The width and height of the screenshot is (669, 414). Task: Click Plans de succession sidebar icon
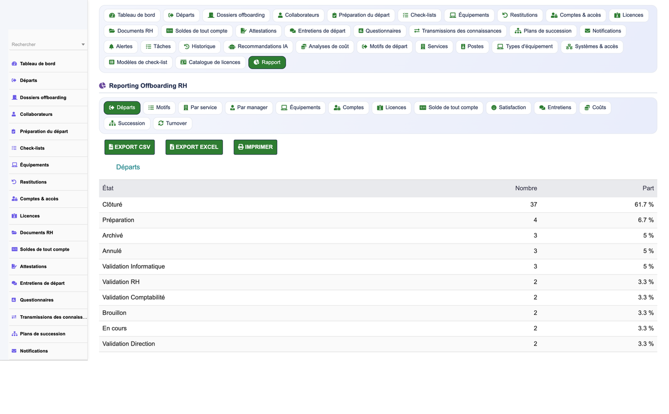pos(14,334)
